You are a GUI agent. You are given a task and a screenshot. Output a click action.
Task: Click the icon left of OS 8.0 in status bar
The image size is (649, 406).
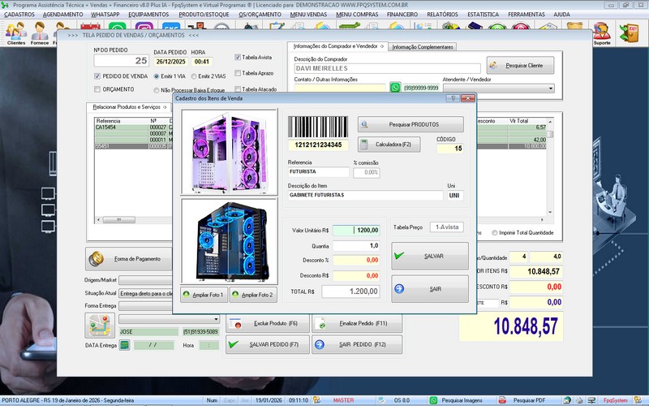click(380, 400)
